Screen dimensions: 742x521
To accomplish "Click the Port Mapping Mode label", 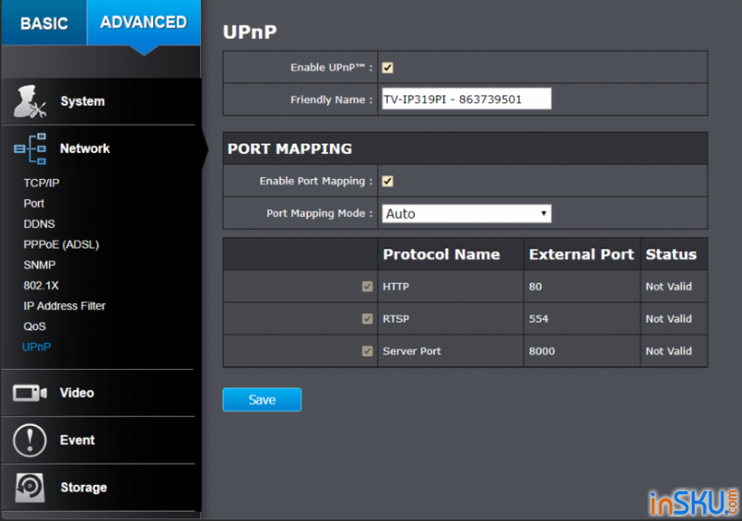I will pyautogui.click(x=319, y=213).
